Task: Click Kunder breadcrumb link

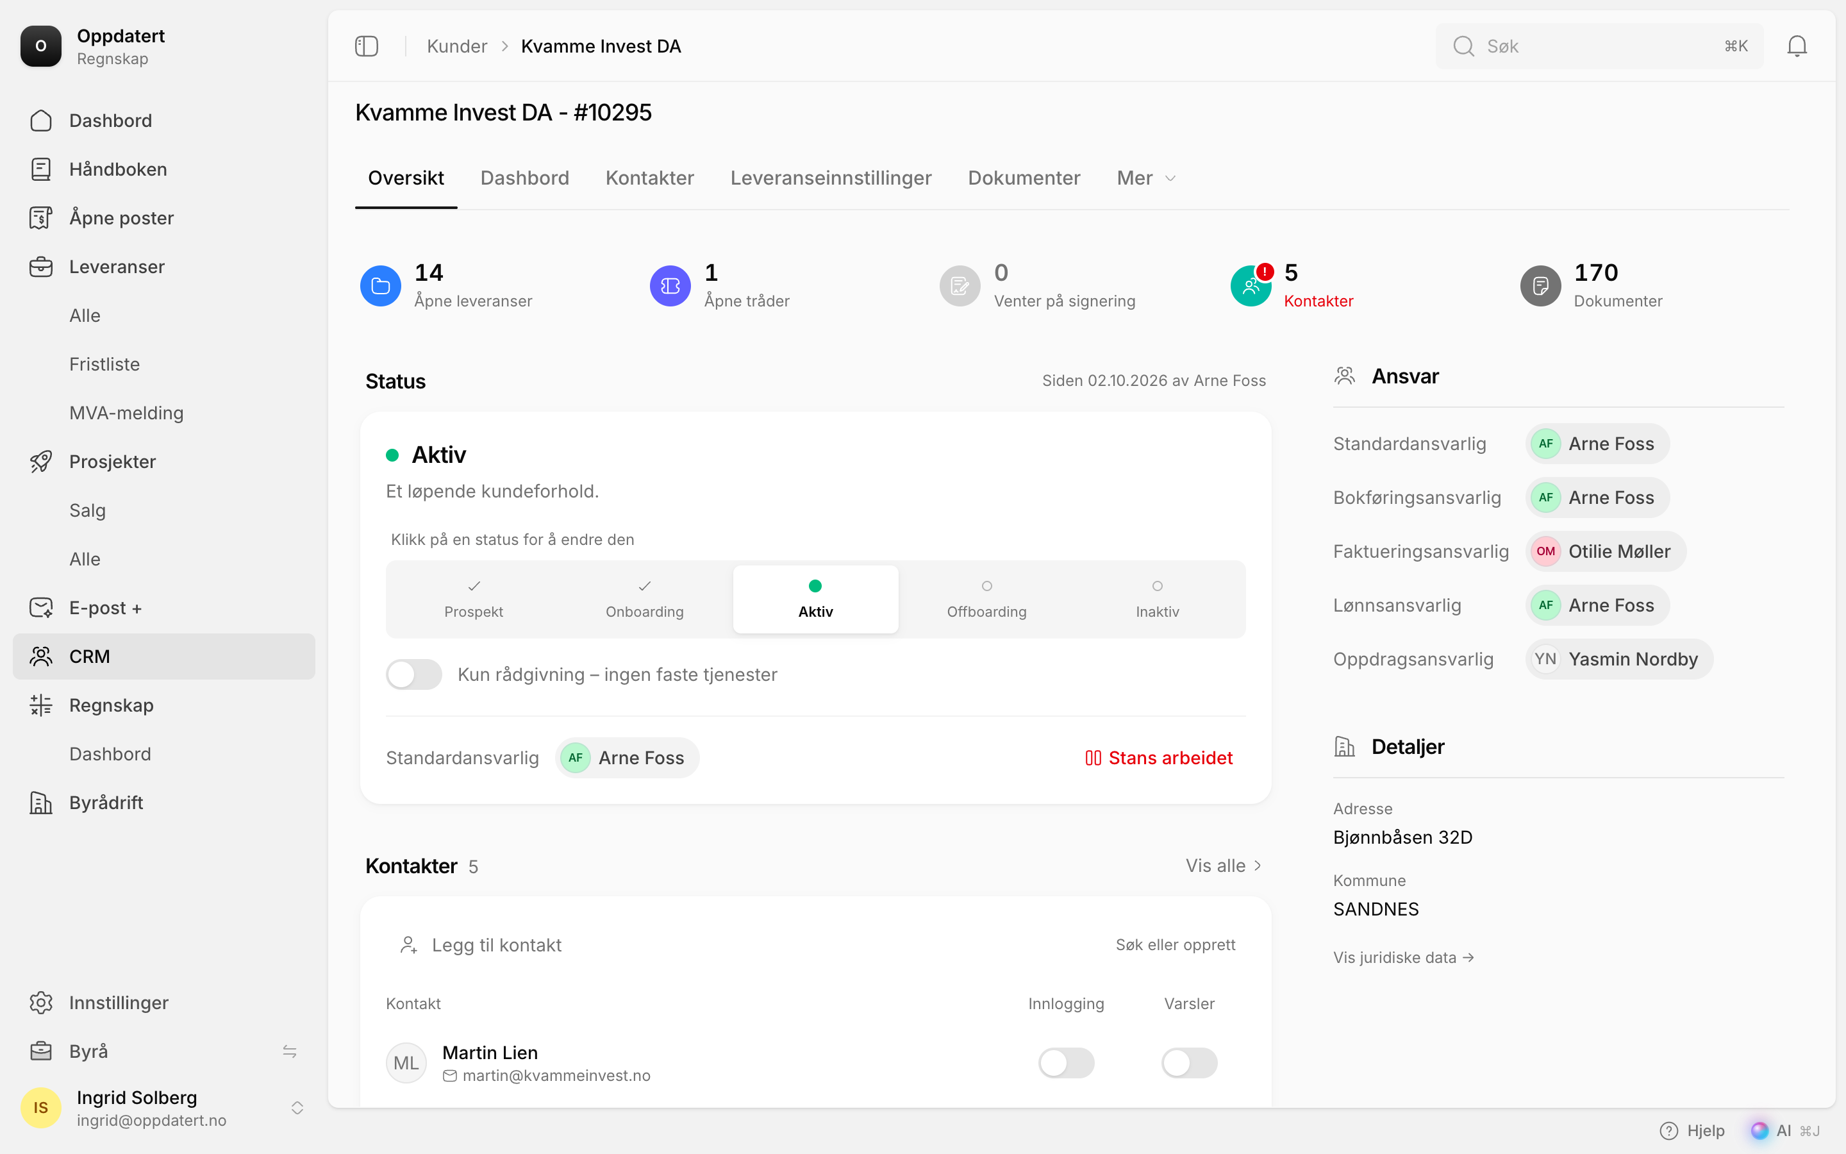Action: [x=456, y=47]
